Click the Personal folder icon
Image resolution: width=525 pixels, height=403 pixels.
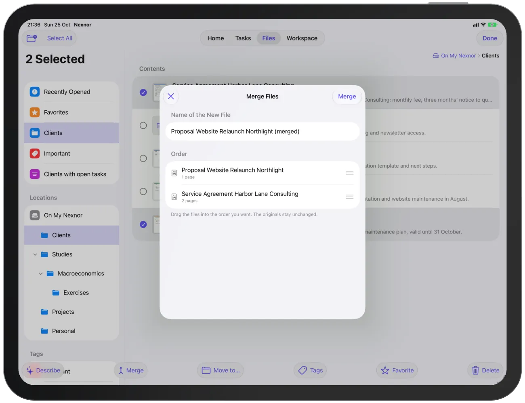pos(45,331)
